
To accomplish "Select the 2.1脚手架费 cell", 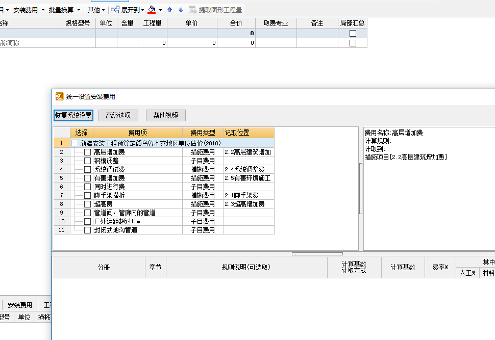I will click(x=249, y=196).
